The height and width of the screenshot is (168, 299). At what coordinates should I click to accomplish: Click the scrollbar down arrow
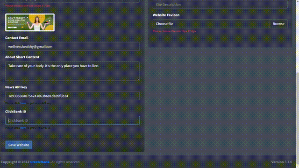point(297,166)
